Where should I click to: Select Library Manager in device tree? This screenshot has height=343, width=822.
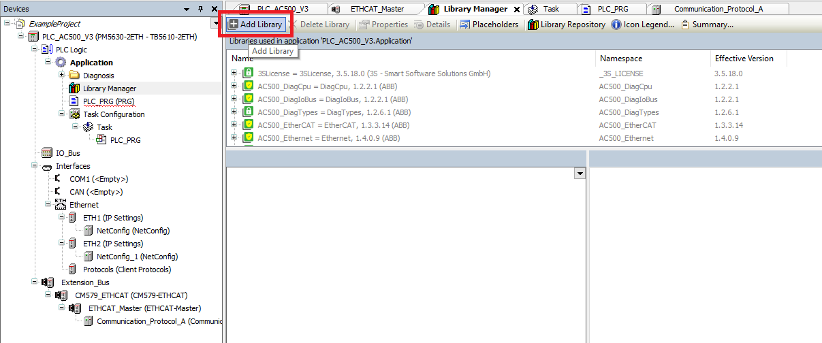pyautogui.click(x=109, y=88)
